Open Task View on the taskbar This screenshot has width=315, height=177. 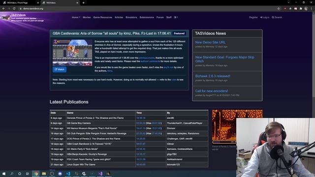pyautogui.click(x=28, y=174)
